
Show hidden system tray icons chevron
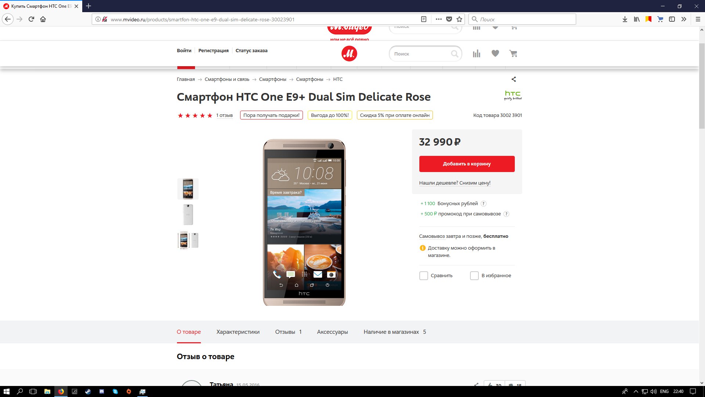pyautogui.click(x=636, y=391)
